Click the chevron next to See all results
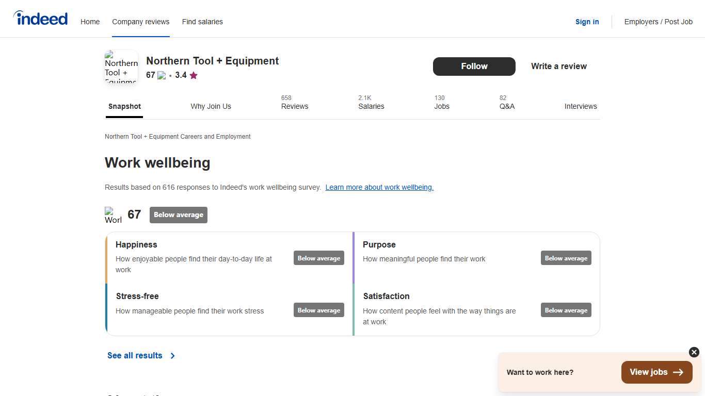The image size is (705, 396). tap(173, 356)
